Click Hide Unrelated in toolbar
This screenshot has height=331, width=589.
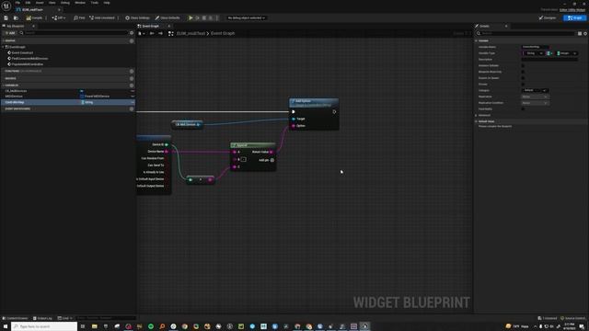(x=102, y=17)
